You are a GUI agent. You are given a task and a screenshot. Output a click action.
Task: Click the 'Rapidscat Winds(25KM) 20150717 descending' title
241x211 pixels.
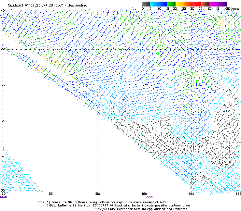47,6
